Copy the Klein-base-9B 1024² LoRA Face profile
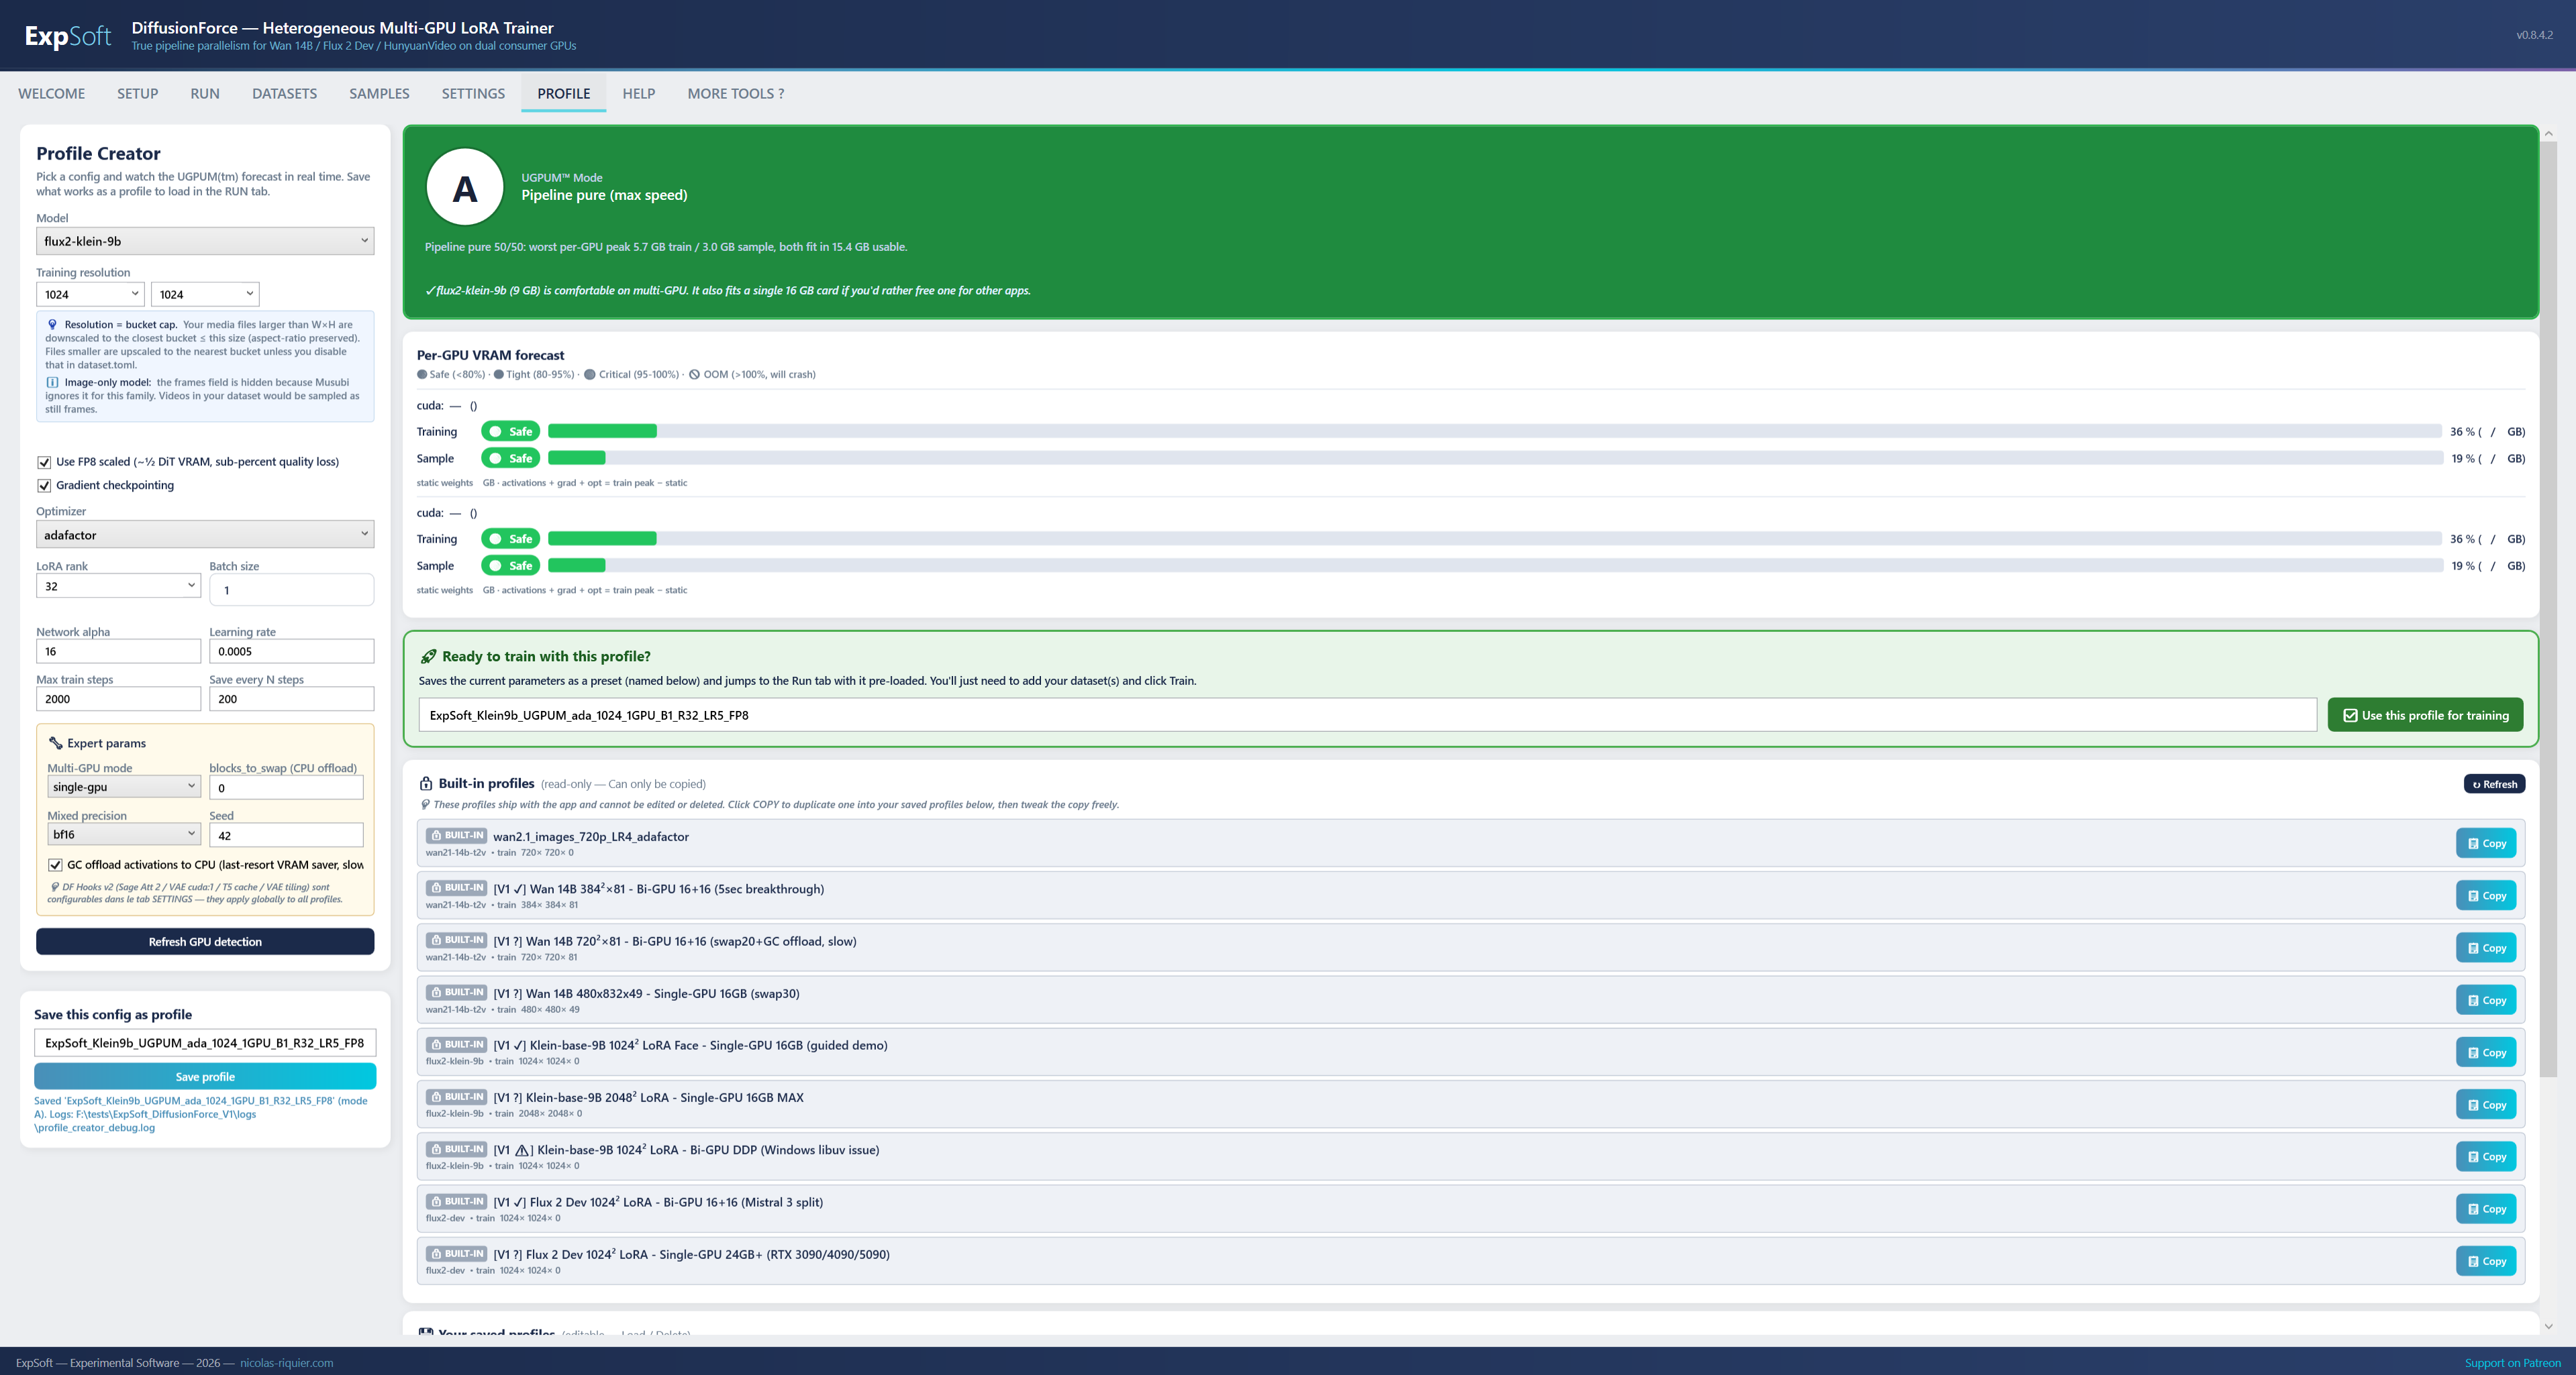 (x=2486, y=1052)
